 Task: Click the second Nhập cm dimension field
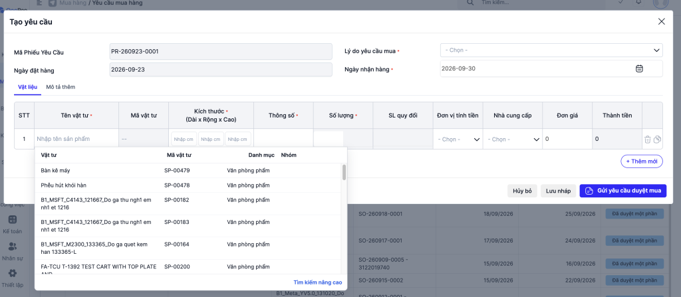click(x=211, y=140)
